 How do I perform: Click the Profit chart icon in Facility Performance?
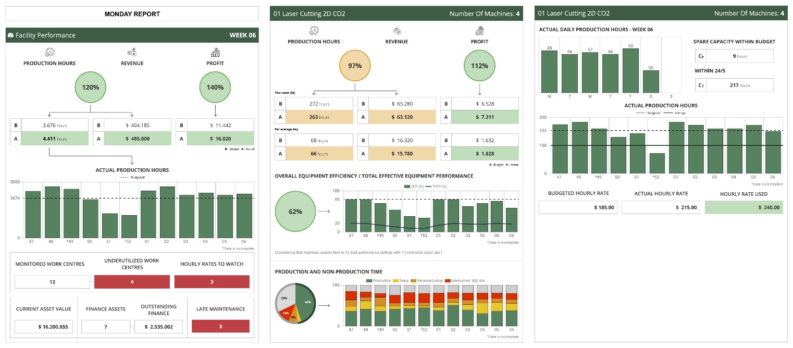(x=215, y=52)
